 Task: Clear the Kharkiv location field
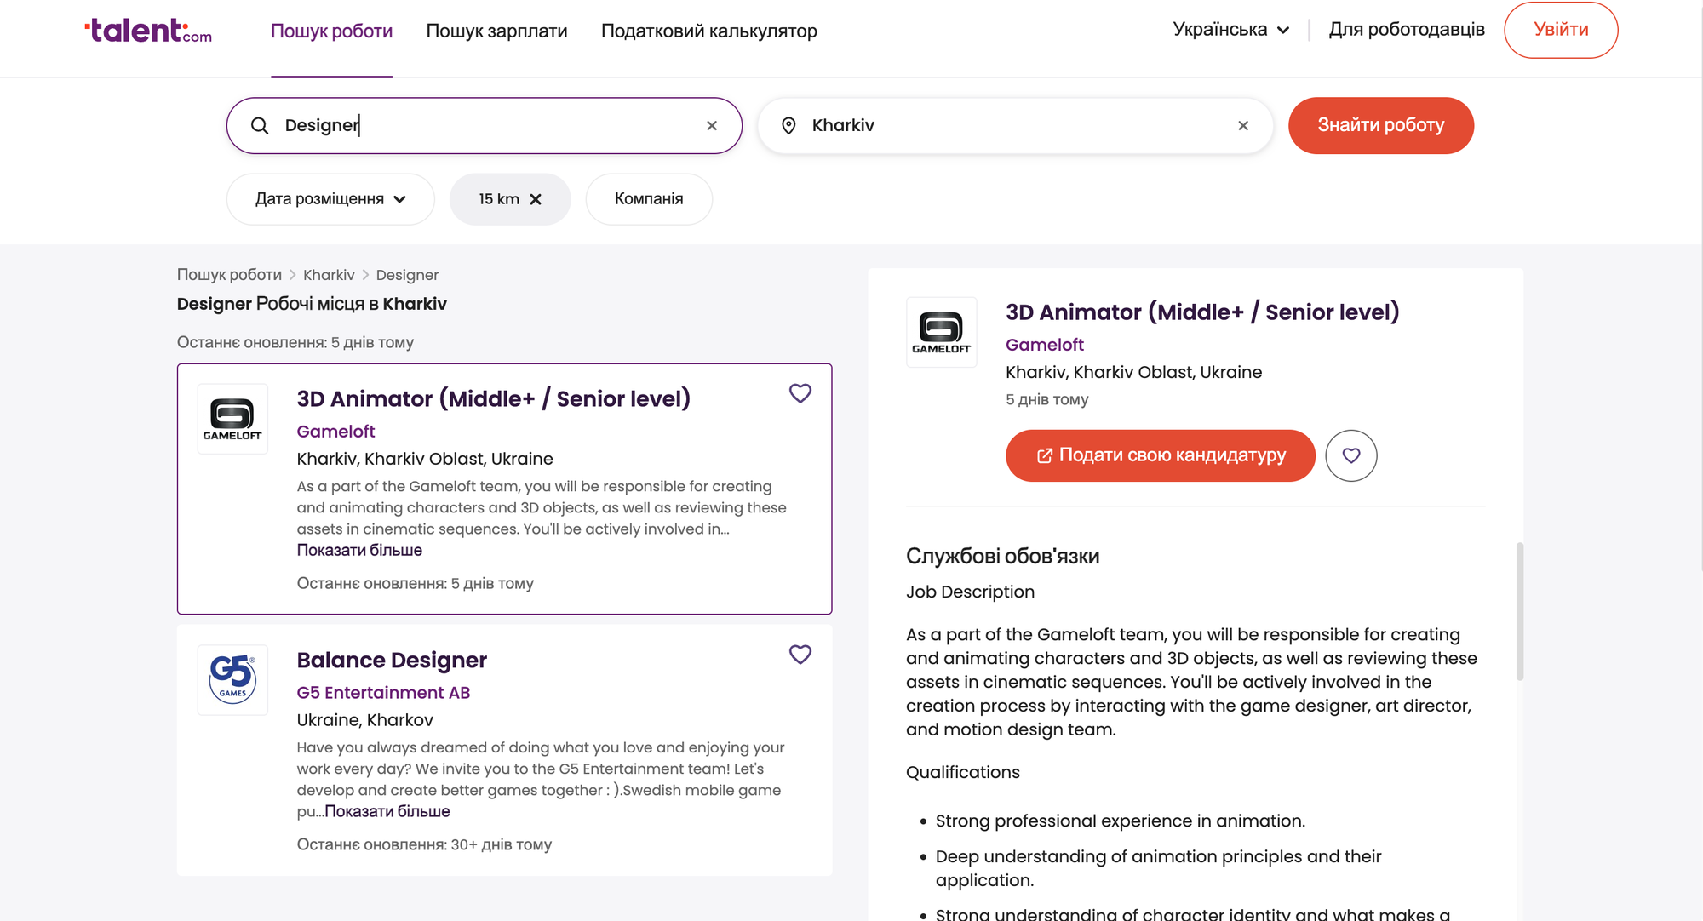[x=1242, y=126]
